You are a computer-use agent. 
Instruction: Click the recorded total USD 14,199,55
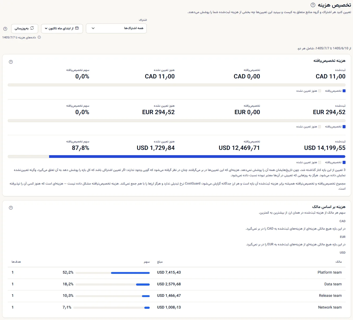(x=325, y=148)
